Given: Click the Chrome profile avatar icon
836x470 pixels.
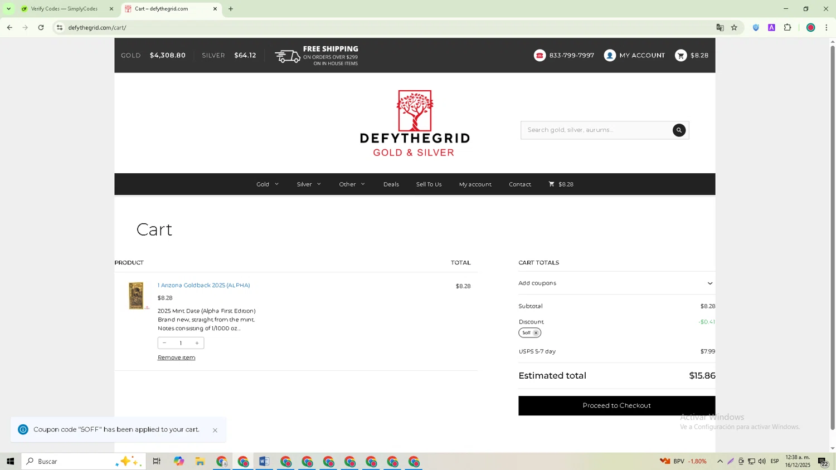Looking at the screenshot, I should [811, 27].
